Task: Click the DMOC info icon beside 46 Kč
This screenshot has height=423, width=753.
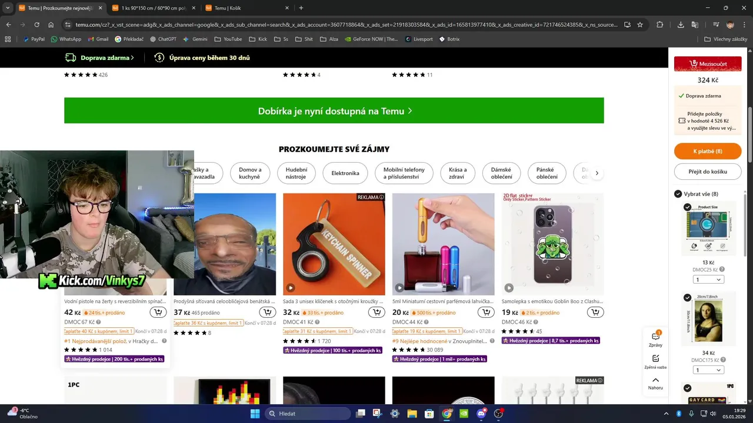Action: (536, 322)
